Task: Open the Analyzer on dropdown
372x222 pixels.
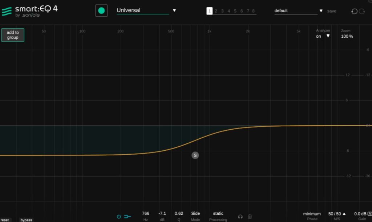Action: pyautogui.click(x=328, y=36)
